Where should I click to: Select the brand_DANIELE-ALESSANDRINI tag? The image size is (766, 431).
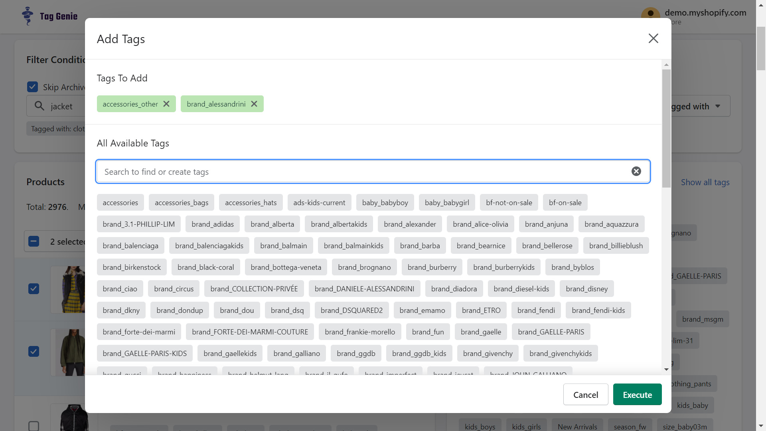point(364,289)
